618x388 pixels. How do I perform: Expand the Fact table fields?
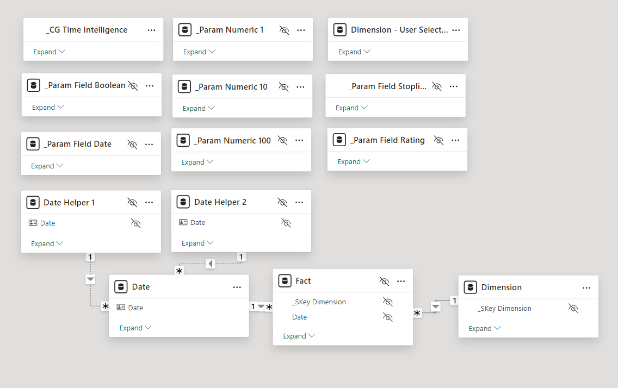point(299,336)
